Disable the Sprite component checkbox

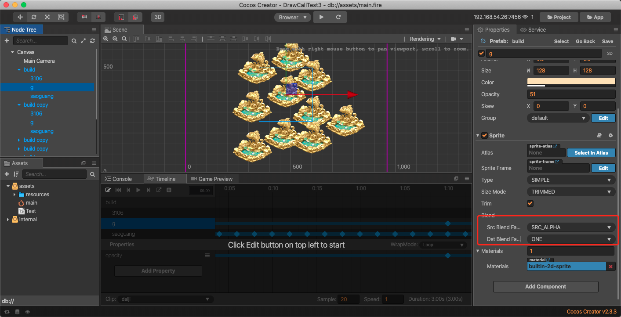484,136
